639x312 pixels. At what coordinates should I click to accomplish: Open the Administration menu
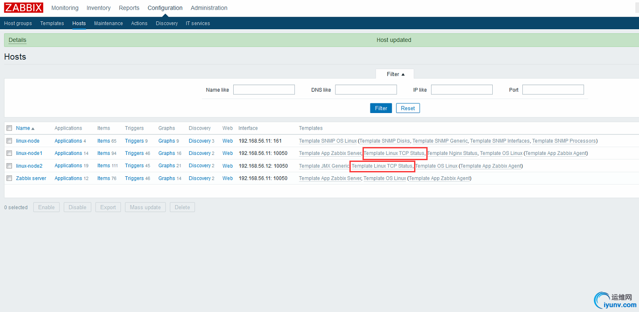coord(209,8)
